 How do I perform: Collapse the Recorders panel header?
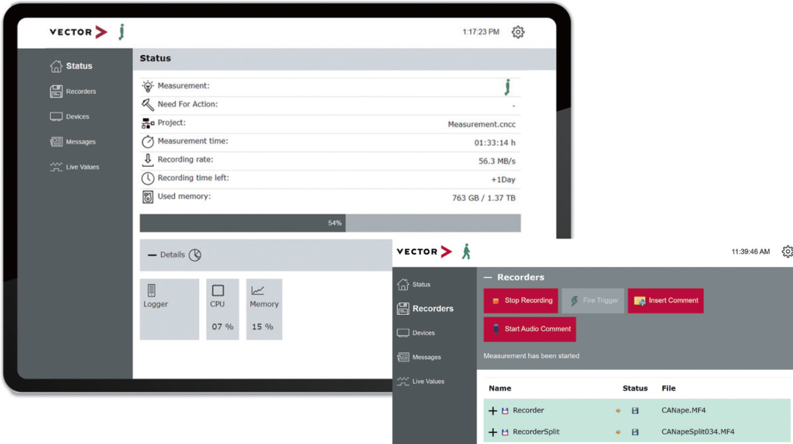tap(488, 277)
